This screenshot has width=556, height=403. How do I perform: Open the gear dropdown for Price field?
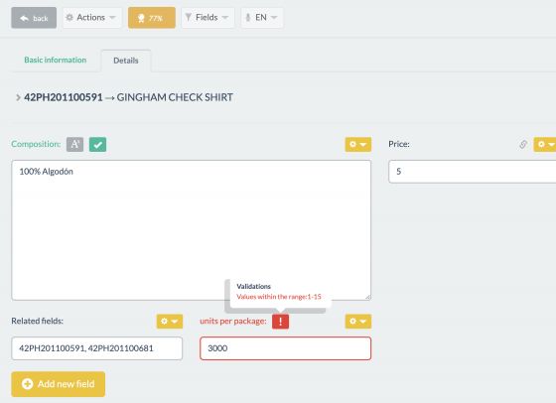tap(545, 144)
